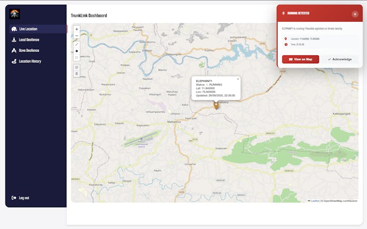Screen dimensions: 367x229
Task: Open the Live Location page
Action: click(x=38, y=29)
